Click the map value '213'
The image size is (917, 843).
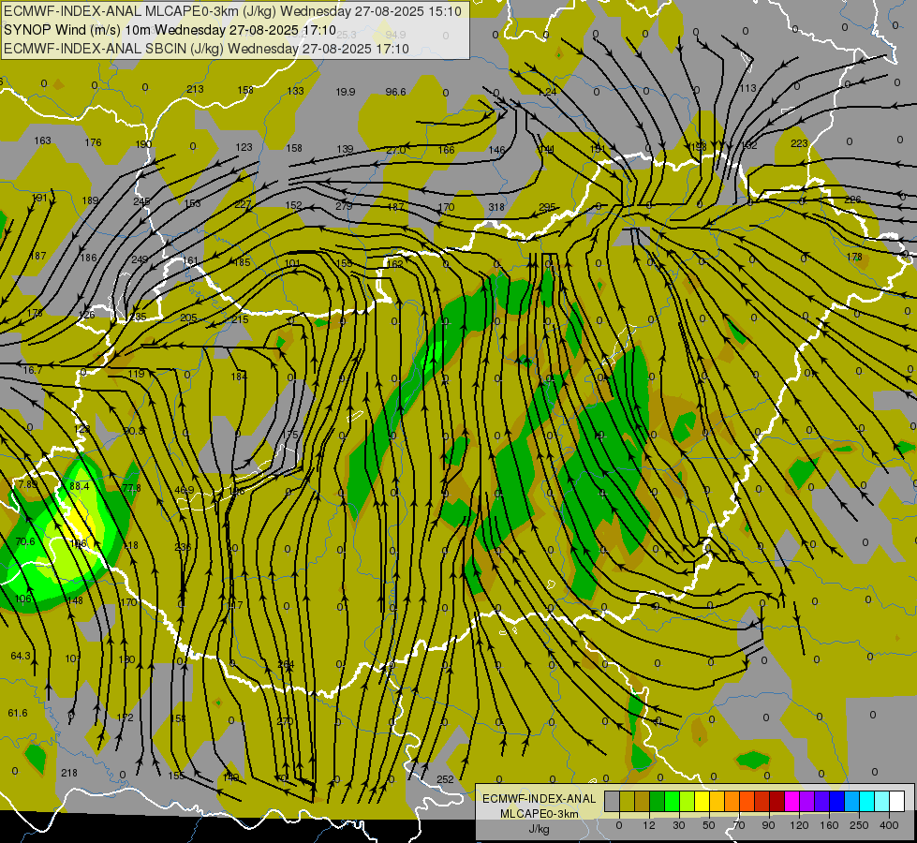point(196,89)
